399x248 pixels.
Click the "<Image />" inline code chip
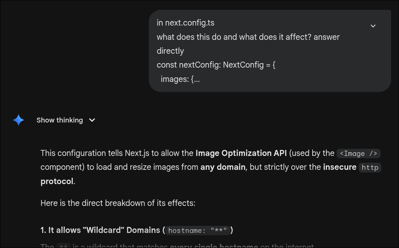pos(359,153)
